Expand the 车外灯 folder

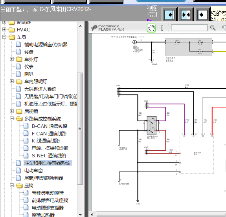point(12,59)
